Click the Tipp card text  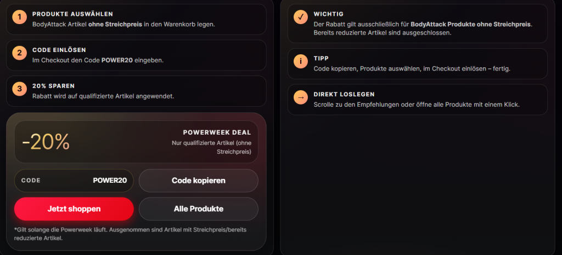412,68
